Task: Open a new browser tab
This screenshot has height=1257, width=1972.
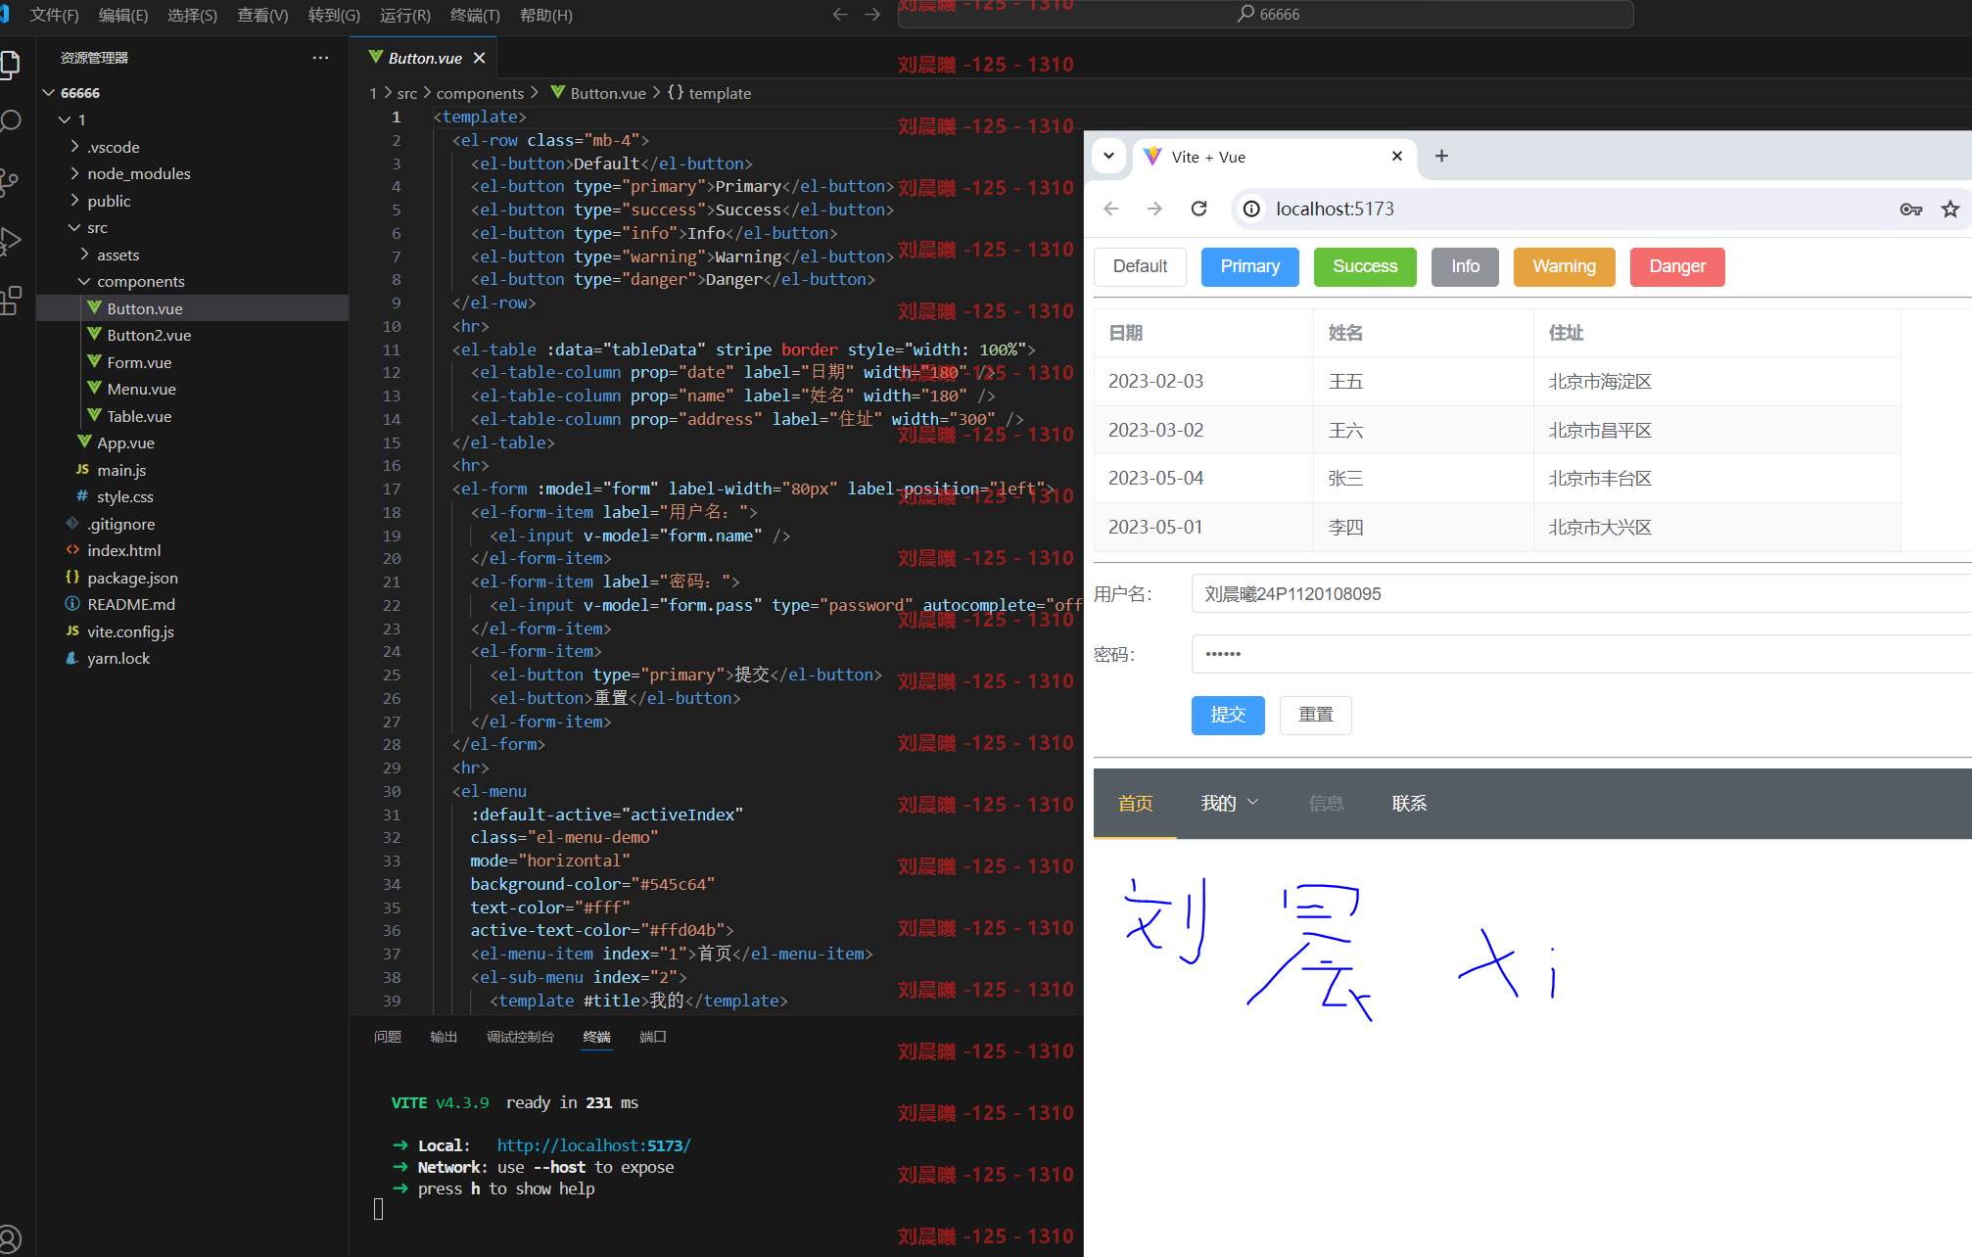Action: point(1441,156)
